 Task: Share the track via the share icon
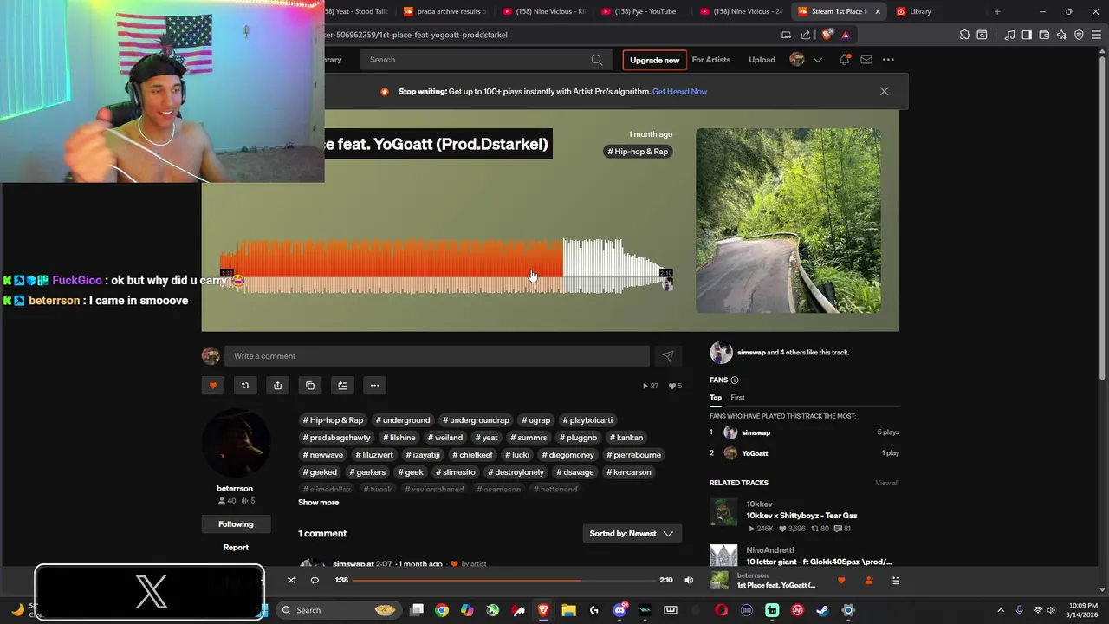click(277, 386)
